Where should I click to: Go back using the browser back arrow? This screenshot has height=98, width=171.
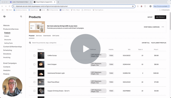point(2,6)
